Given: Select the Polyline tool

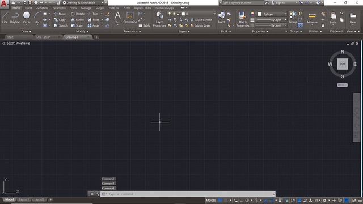Looking at the screenshot, I should click(x=15, y=18).
